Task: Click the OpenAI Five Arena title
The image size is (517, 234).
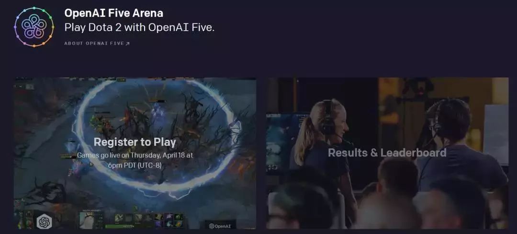Action: 114,13
